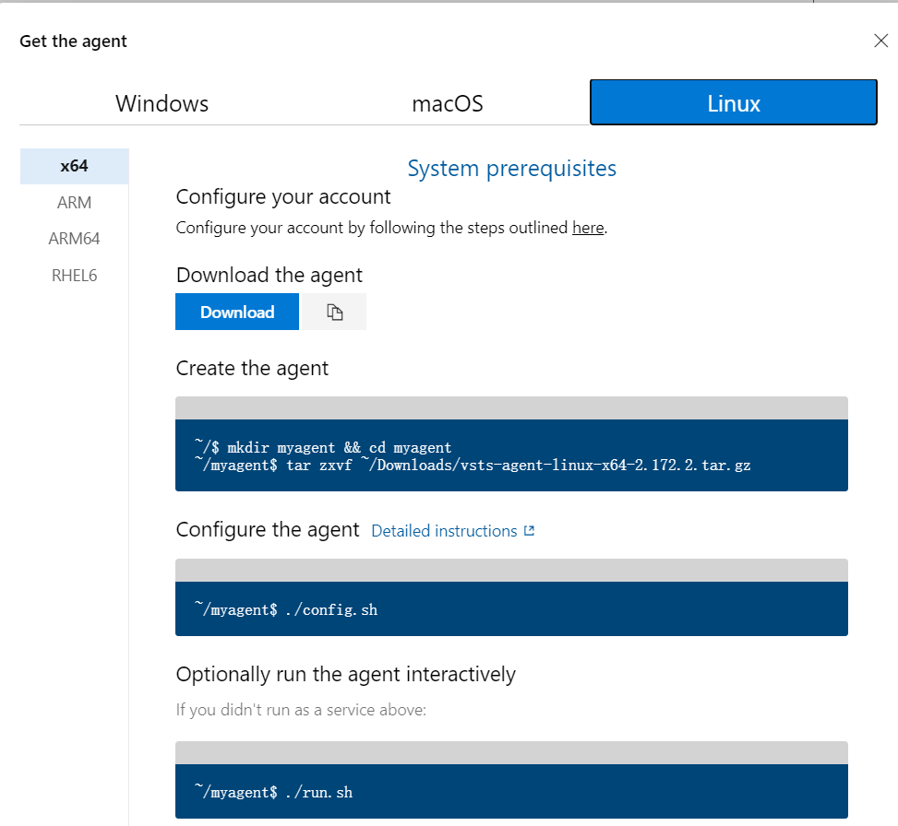The width and height of the screenshot is (898, 826).
Task: Select the ARM64 architecture option
Action: click(x=75, y=239)
